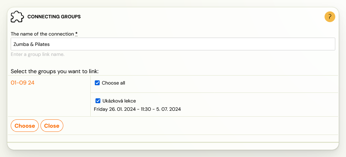The width and height of the screenshot is (346, 157).
Task: Confirm selection with the Choose button
Action: [x=25, y=126]
